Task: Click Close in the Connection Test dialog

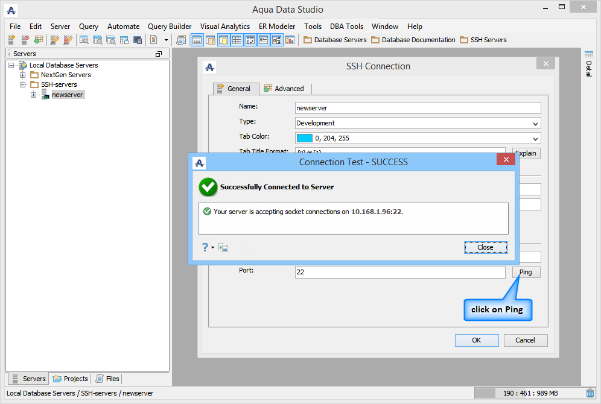Action: tap(486, 248)
